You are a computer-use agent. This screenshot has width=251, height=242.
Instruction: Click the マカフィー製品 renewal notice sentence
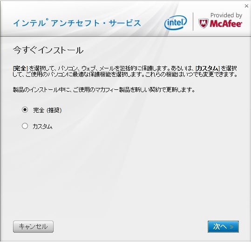pyautogui.click(x=104, y=89)
